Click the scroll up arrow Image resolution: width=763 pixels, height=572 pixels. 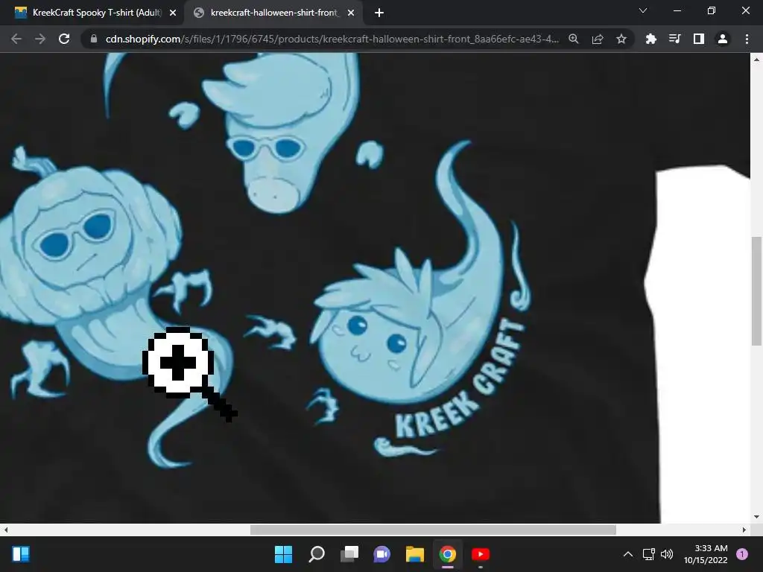point(756,60)
